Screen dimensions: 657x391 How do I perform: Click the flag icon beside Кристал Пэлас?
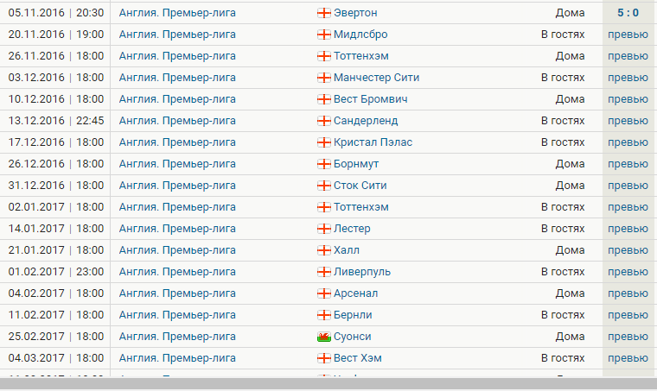tap(324, 142)
